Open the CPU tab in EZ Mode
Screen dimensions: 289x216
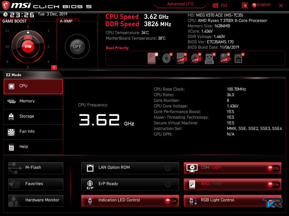33,87
